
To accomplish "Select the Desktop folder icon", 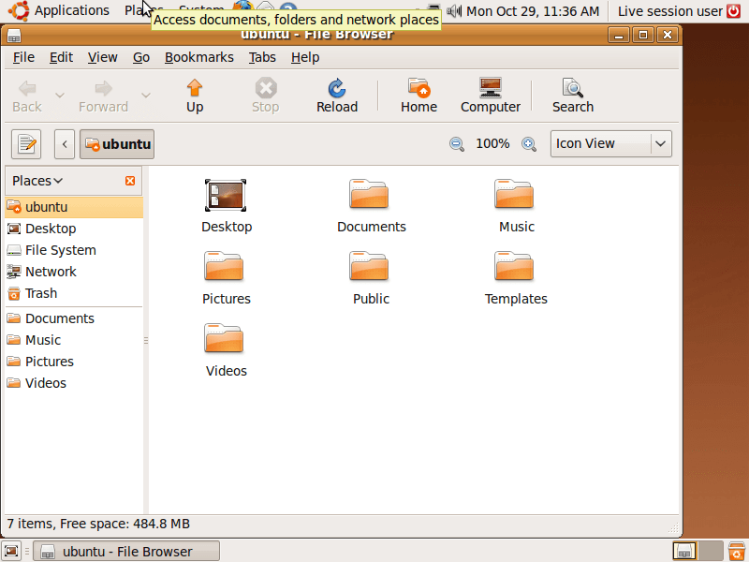I will (x=226, y=196).
